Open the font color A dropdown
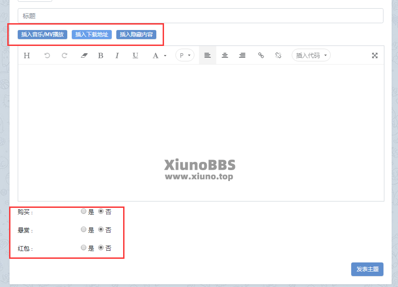Image resolution: width=398 pixels, height=287 pixels. (x=159, y=55)
